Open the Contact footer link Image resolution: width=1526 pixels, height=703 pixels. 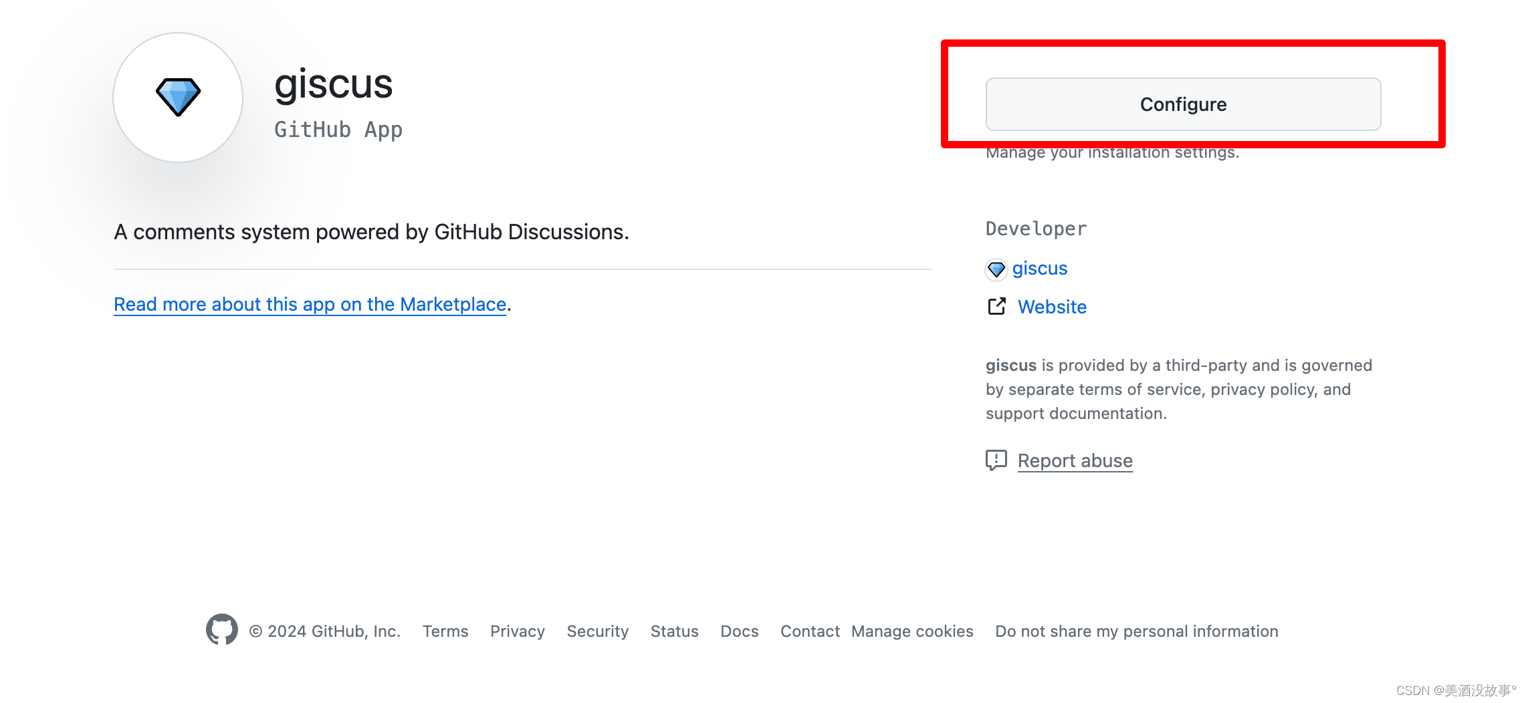pos(810,631)
